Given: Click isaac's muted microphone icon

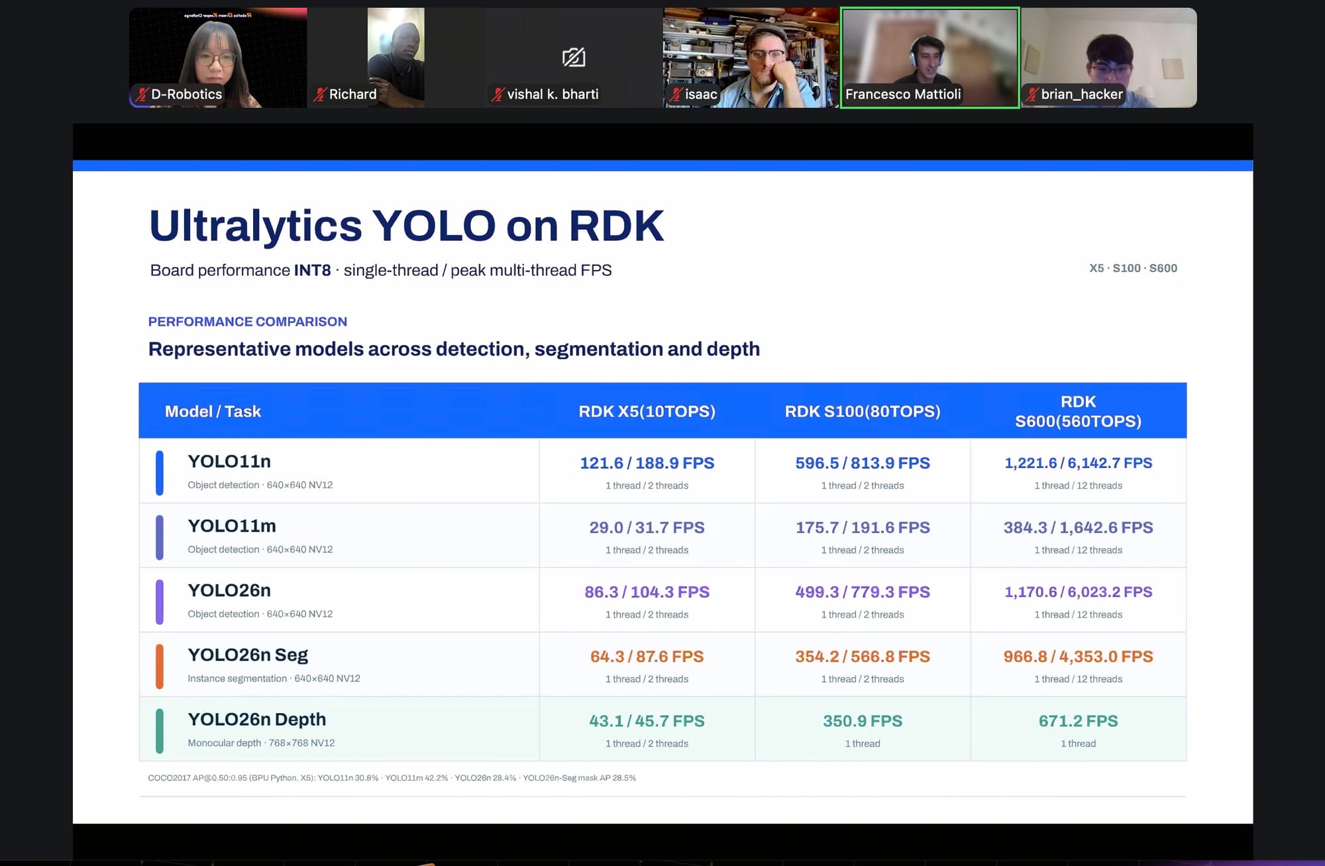Looking at the screenshot, I should point(676,95).
